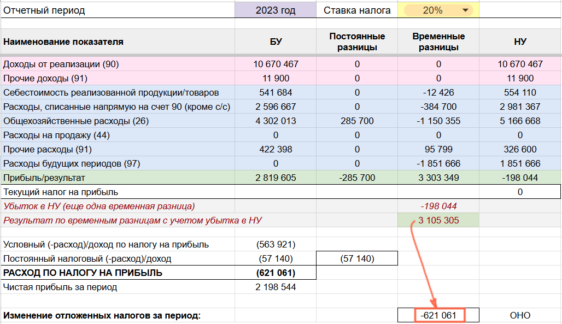Select the "НУ" column header

tap(519, 42)
